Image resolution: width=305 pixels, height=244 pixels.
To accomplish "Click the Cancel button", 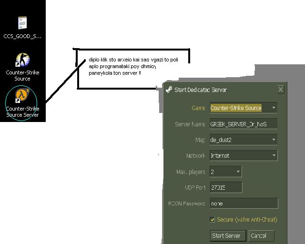I will pos(261,235).
